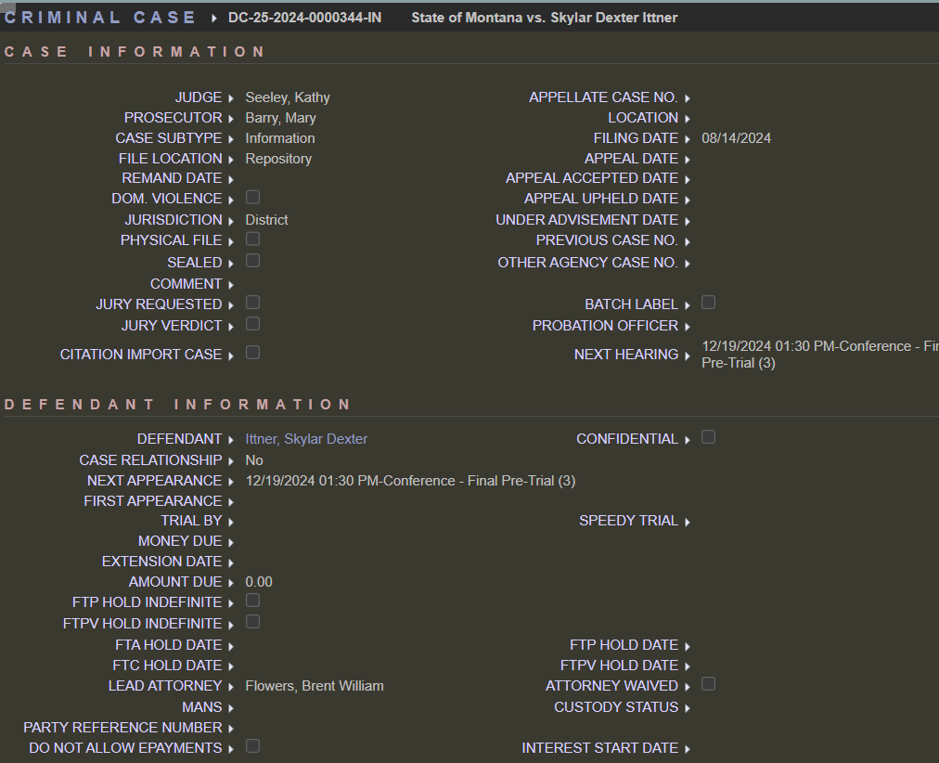The height and width of the screenshot is (763, 939).
Task: Toggle the JURY REQUESTED checkbox
Action: pos(252,303)
